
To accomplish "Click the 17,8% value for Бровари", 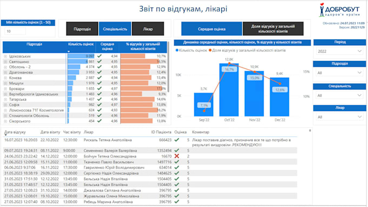I will pyautogui.click(x=161, y=88).
